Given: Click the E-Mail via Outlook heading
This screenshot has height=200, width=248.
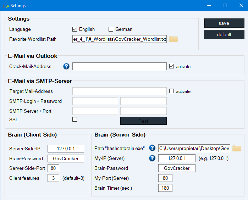Looking at the screenshot, I should point(32,56).
